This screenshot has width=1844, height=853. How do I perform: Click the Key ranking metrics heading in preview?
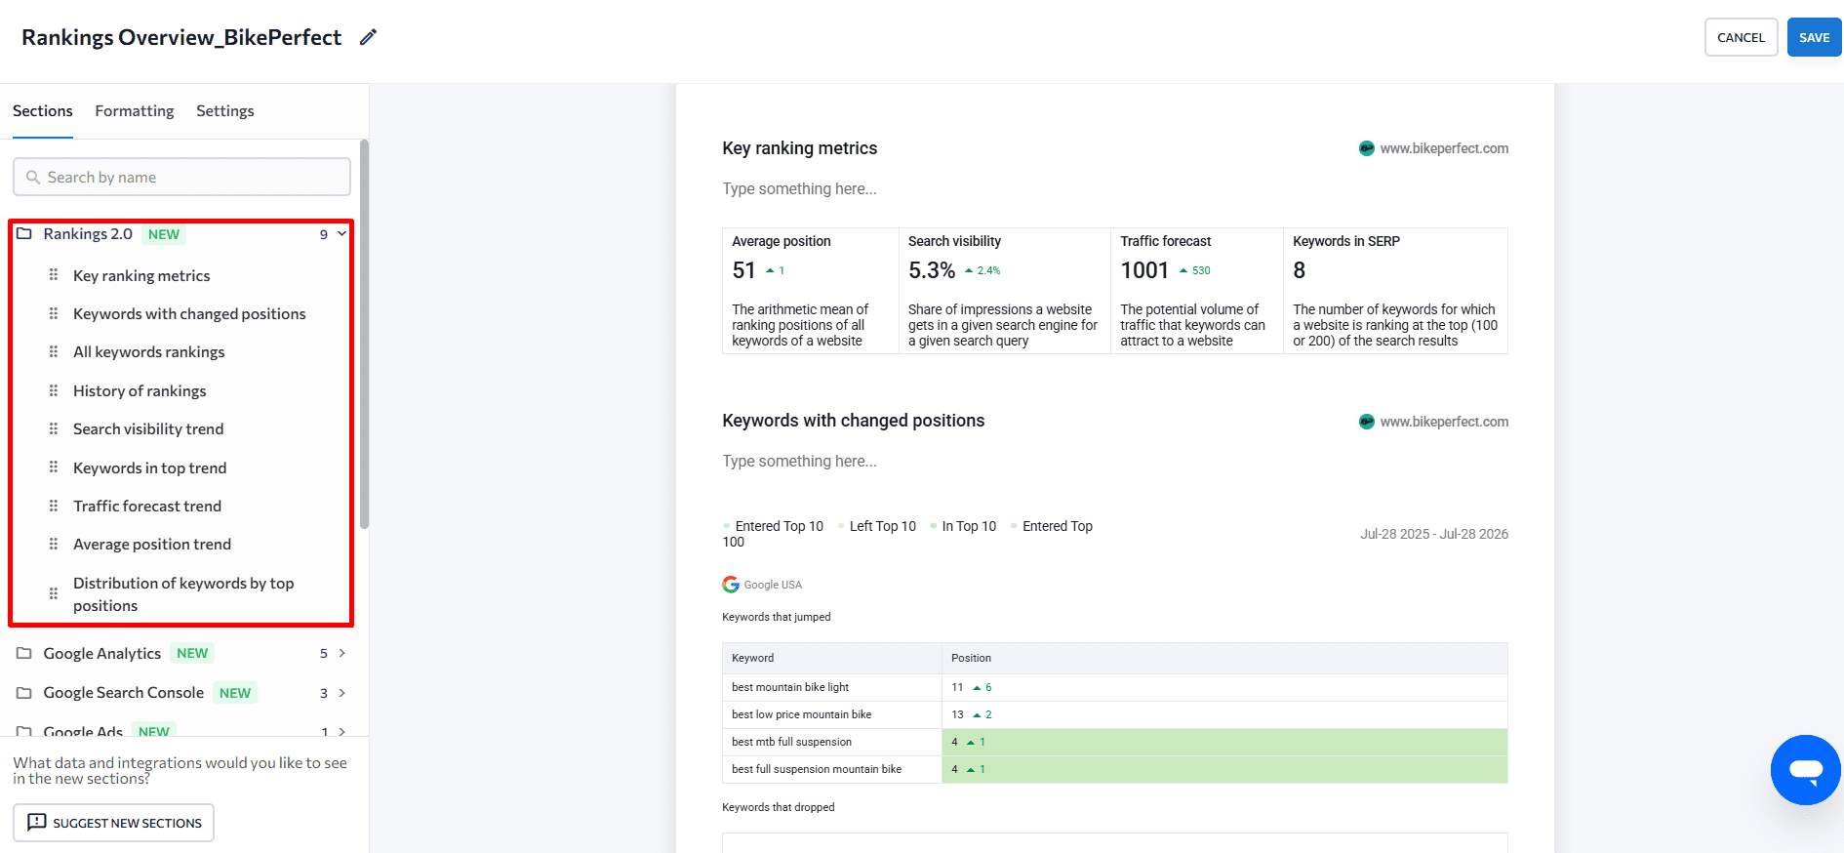coord(800,148)
